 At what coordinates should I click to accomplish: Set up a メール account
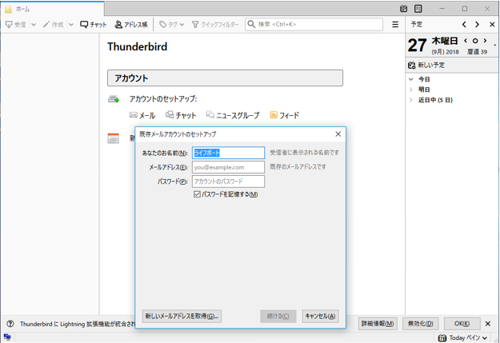click(x=142, y=115)
